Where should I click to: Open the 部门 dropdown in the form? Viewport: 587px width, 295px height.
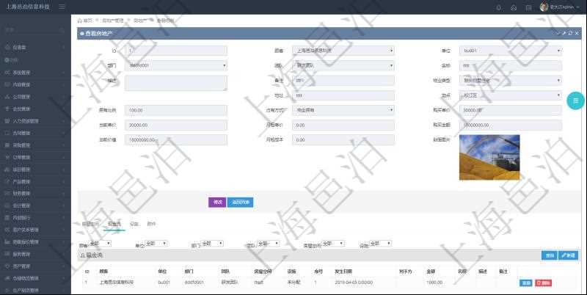coord(176,65)
